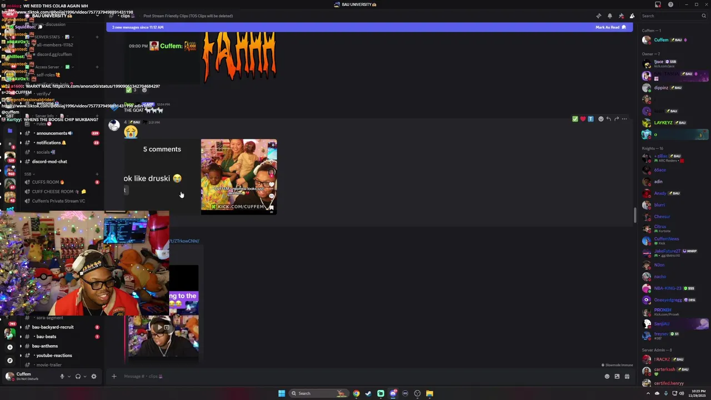Screen dimensions: 711x400
Task: Open Cuffem user profile panel
Action: [x=25, y=376]
